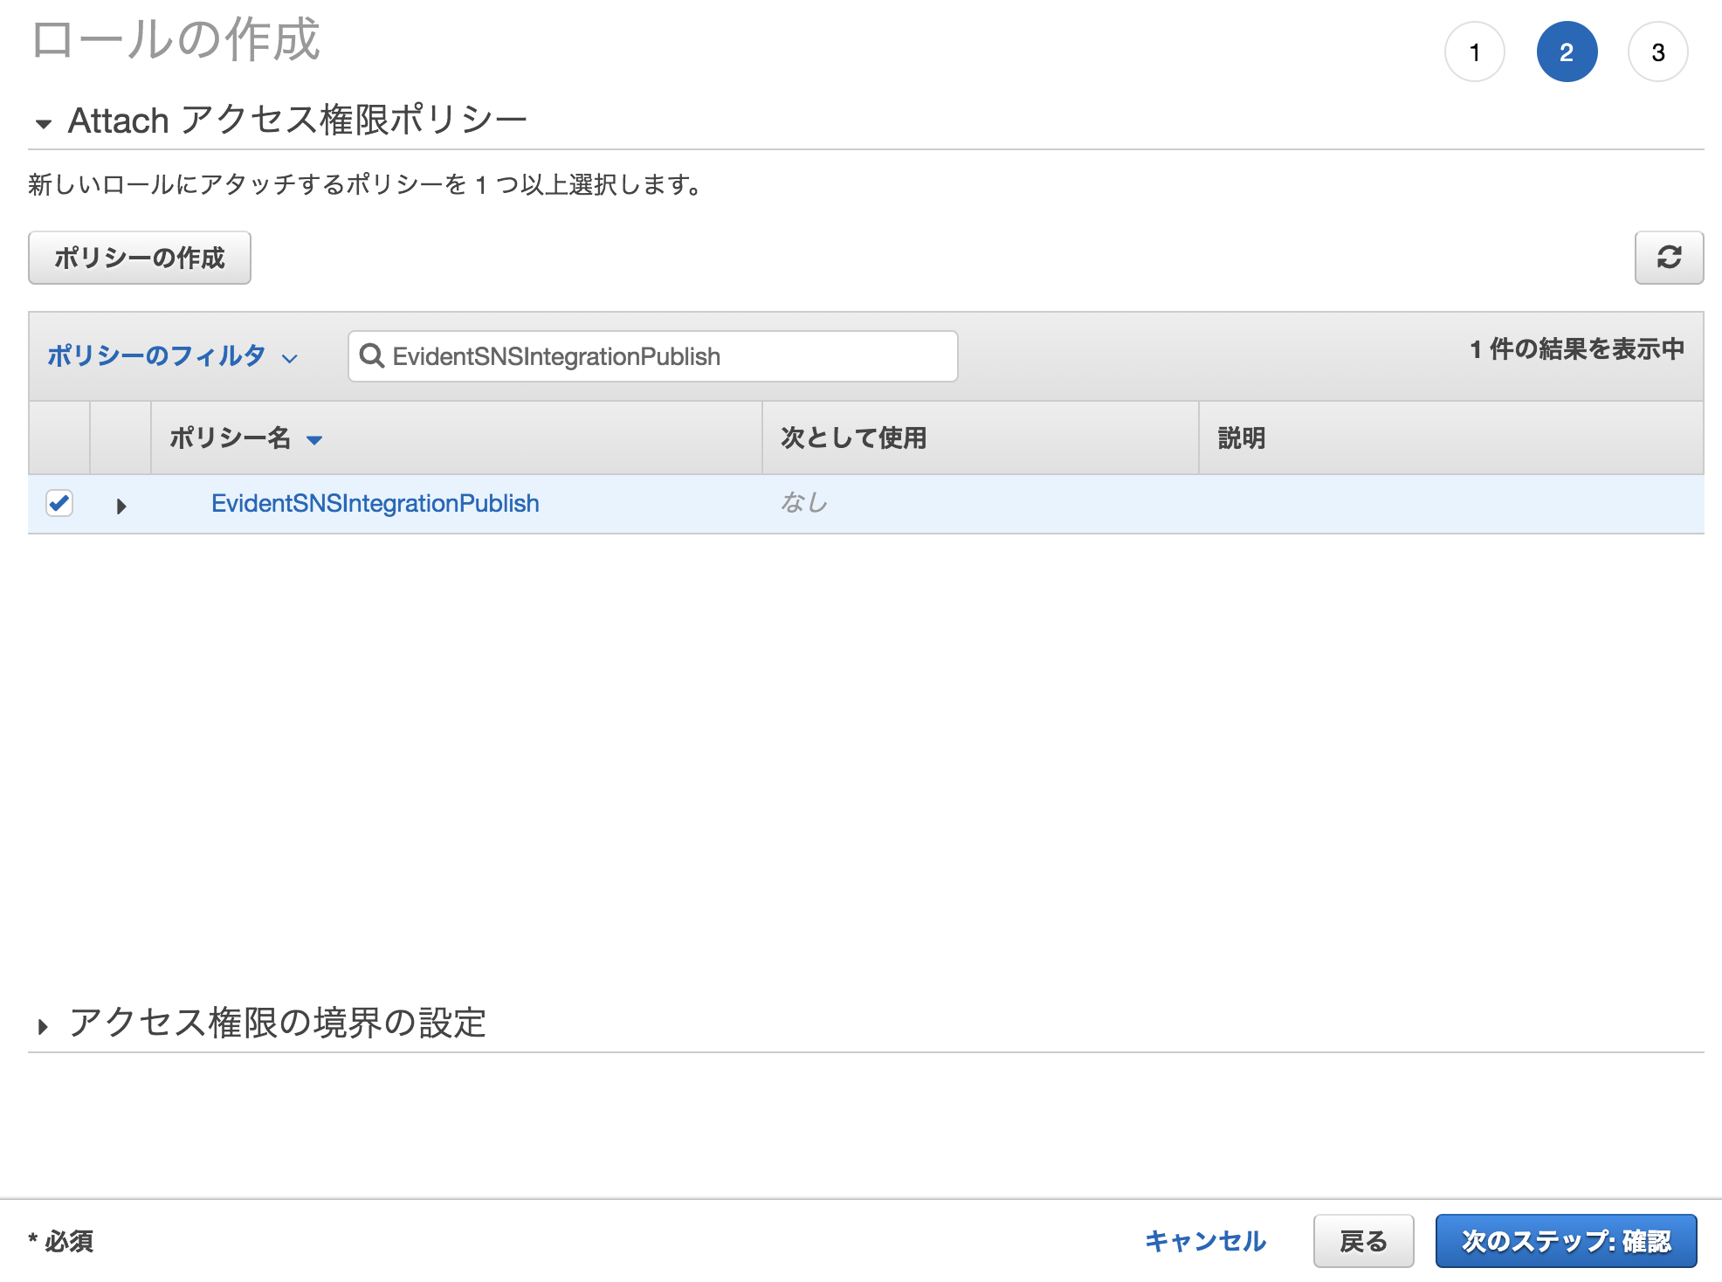Expand EvidentSNSIntegrationPublish row details
This screenshot has width=1722, height=1282.
coord(121,504)
